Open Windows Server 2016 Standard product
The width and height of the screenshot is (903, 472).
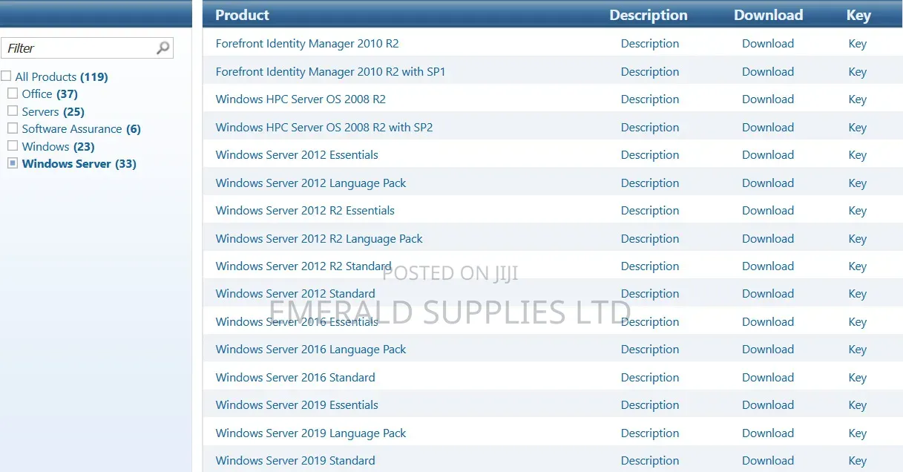(x=295, y=378)
